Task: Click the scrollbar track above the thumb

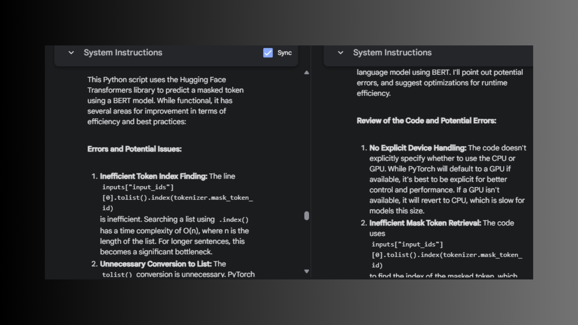Action: (x=306, y=141)
